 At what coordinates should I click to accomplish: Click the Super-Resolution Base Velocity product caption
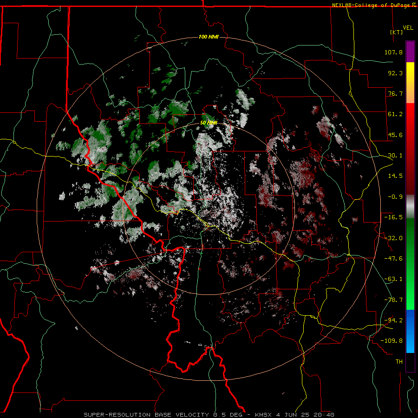(209, 415)
